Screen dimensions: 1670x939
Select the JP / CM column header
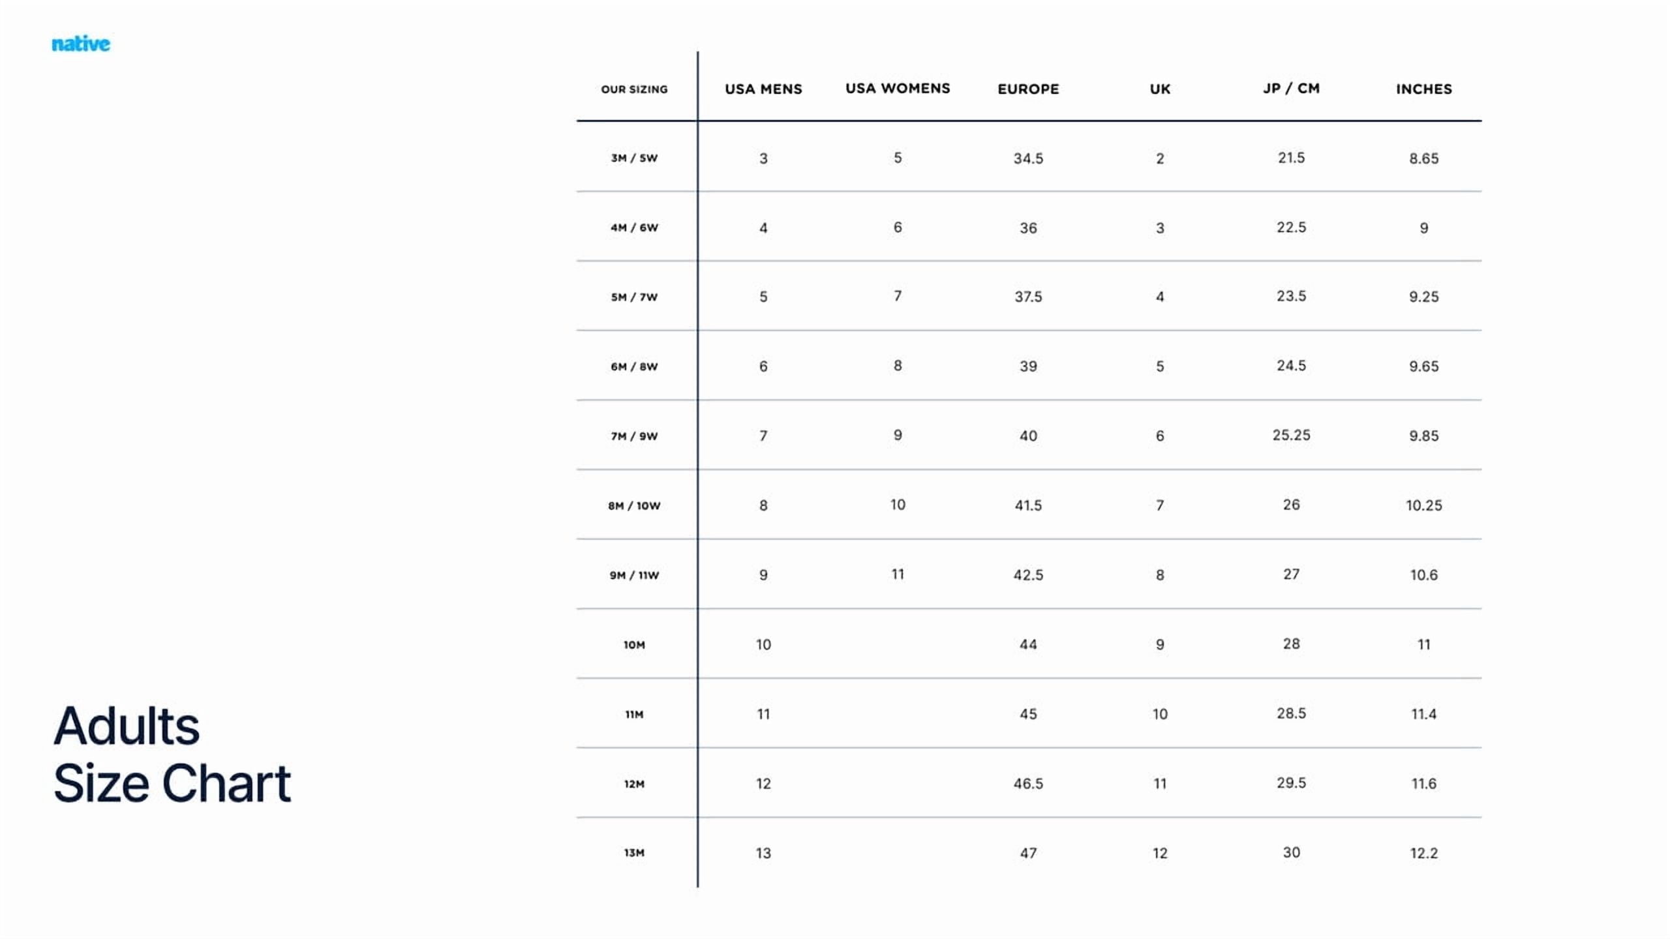click(1291, 89)
